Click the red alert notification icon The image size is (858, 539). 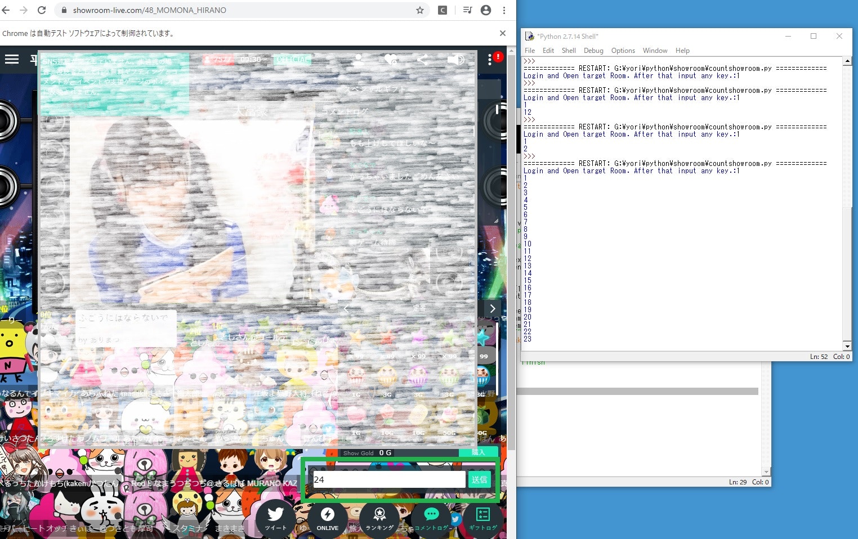point(498,58)
